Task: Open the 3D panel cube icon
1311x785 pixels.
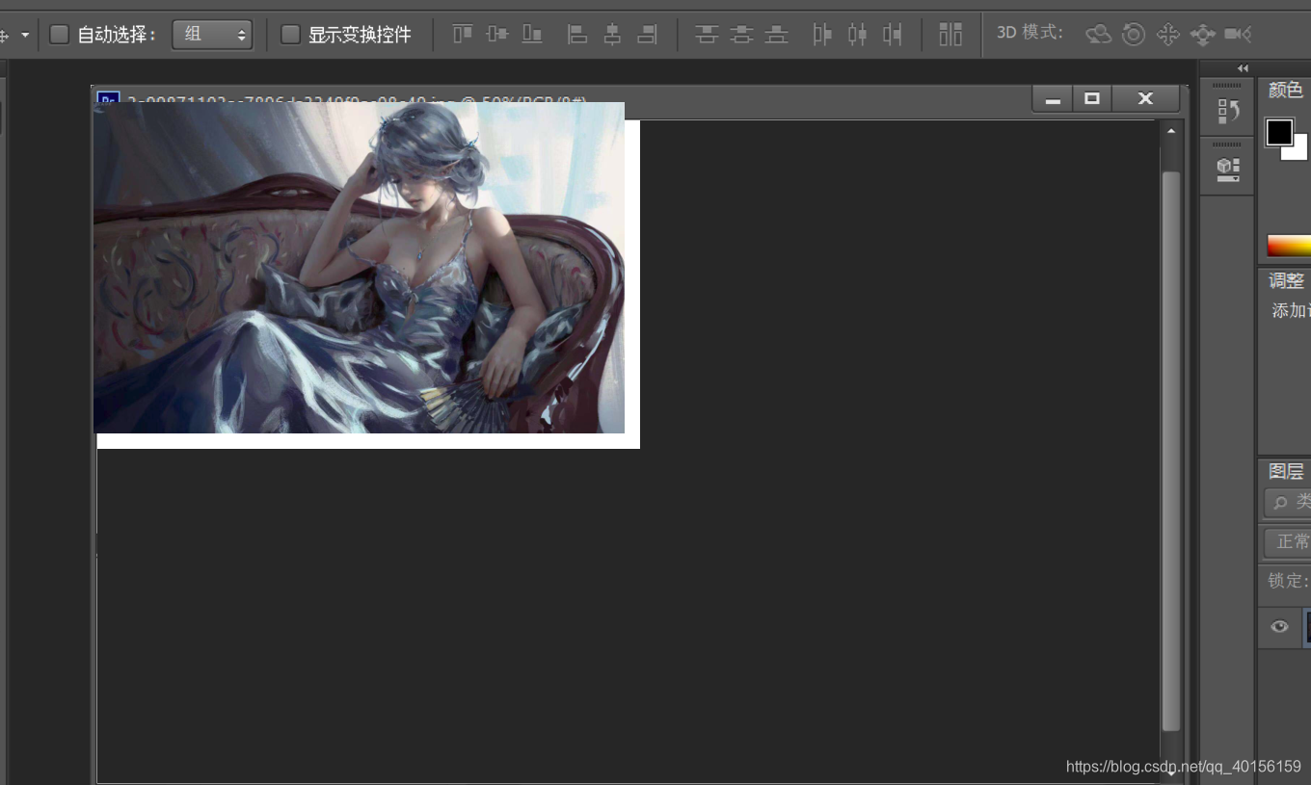Action: (1228, 170)
